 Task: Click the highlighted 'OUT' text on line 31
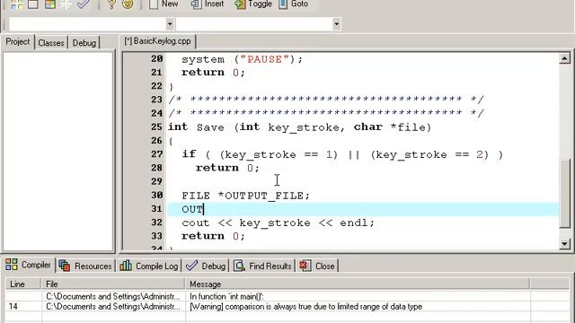pos(192,209)
